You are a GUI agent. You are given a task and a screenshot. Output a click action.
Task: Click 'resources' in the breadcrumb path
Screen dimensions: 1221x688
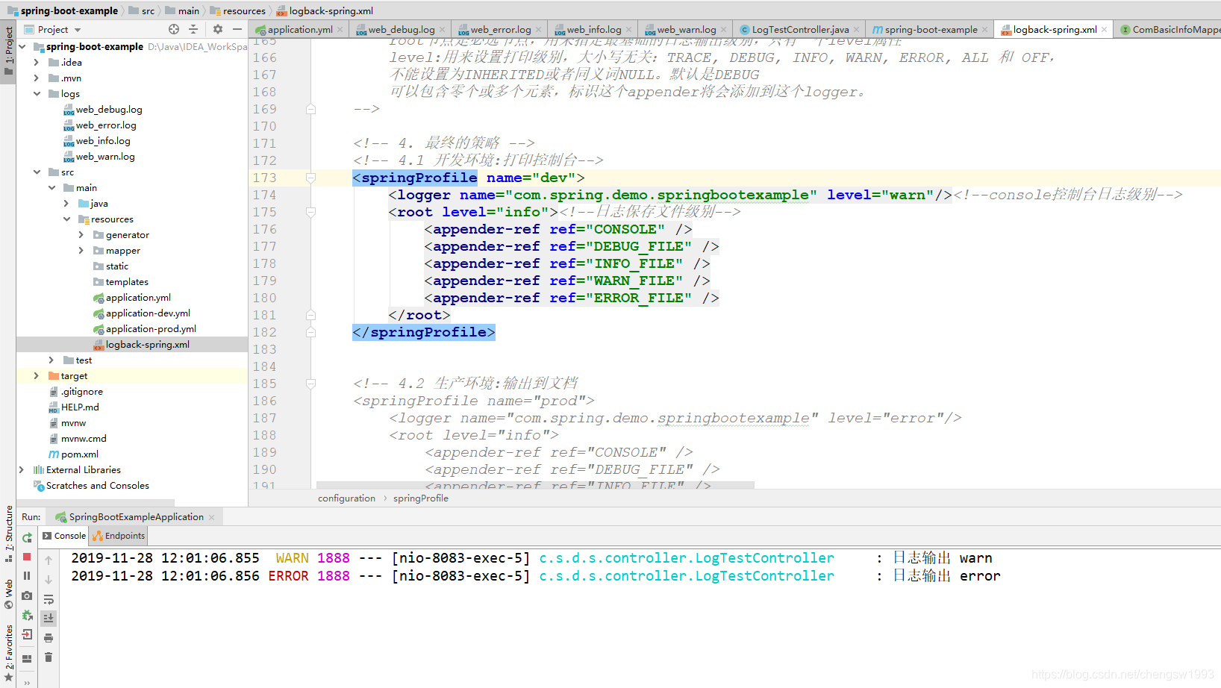[x=244, y=11]
